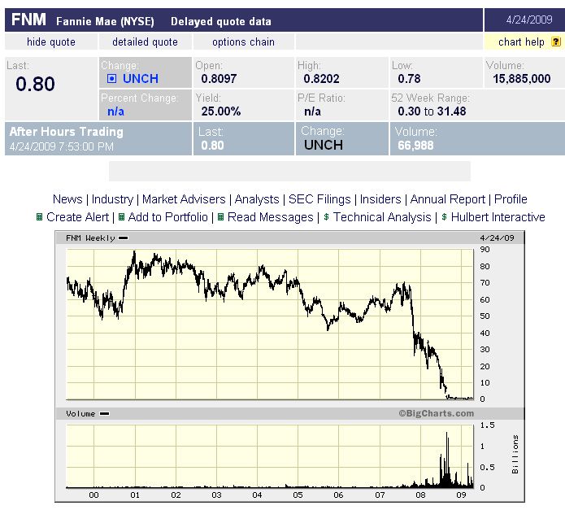Select the hide quote tab
Screen dimensions: 565x510
(51, 41)
